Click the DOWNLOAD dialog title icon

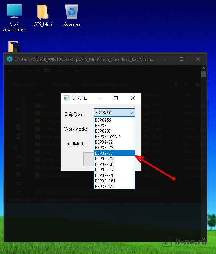[x=66, y=98]
